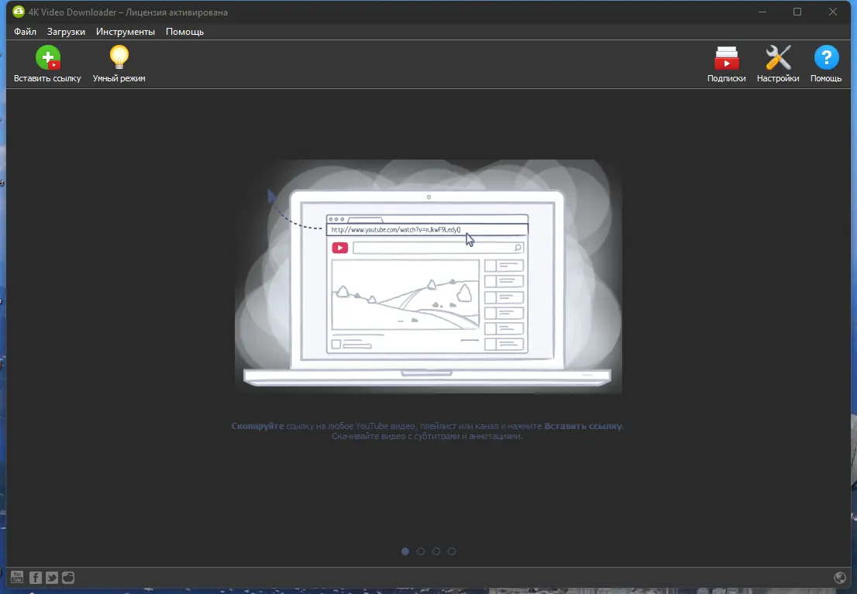Viewport: 857px width, 594px height.
Task: Click the 4K Video Downloader title bar app icon
Action: 19,12
